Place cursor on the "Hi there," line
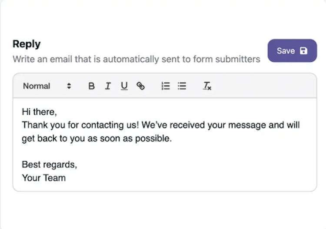 pos(39,112)
